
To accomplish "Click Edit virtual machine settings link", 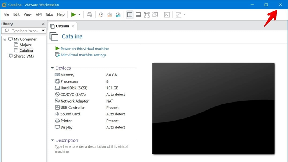I will coord(83,55).
